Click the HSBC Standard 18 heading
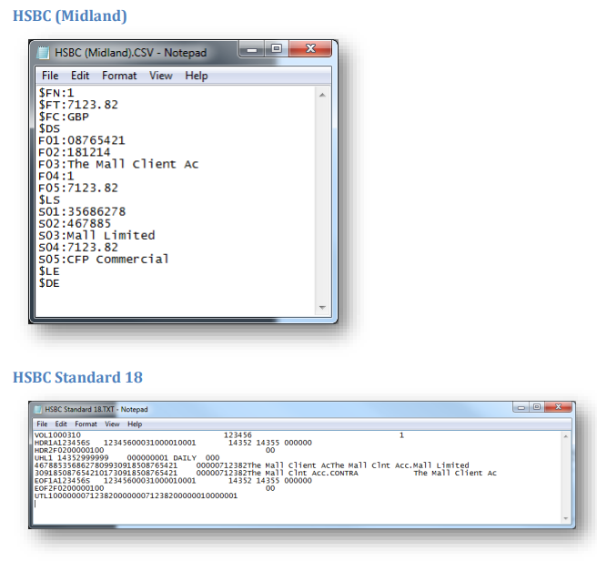 click(77, 378)
